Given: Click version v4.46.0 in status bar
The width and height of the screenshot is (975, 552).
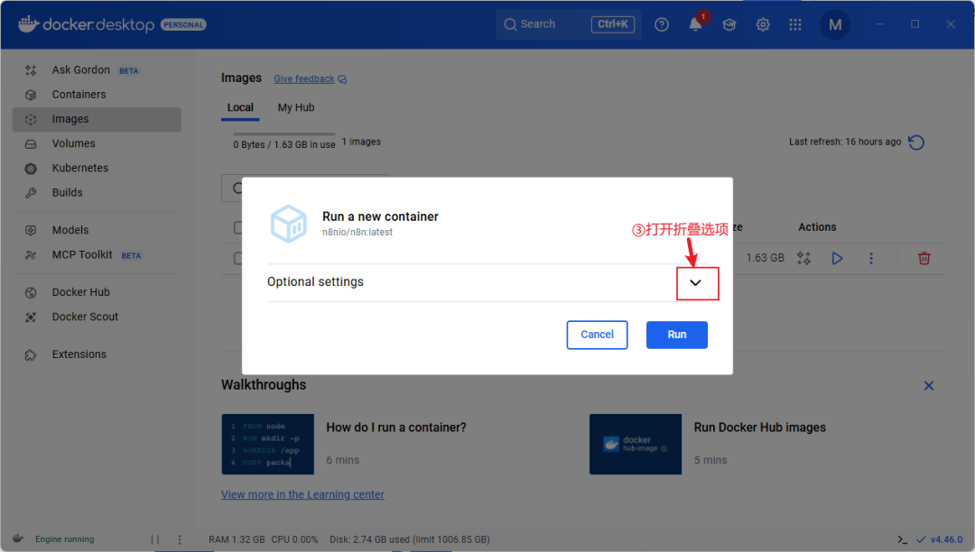Looking at the screenshot, I should click(946, 539).
